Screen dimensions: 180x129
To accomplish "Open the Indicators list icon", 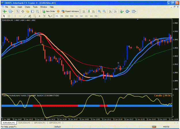I will (121, 11).
